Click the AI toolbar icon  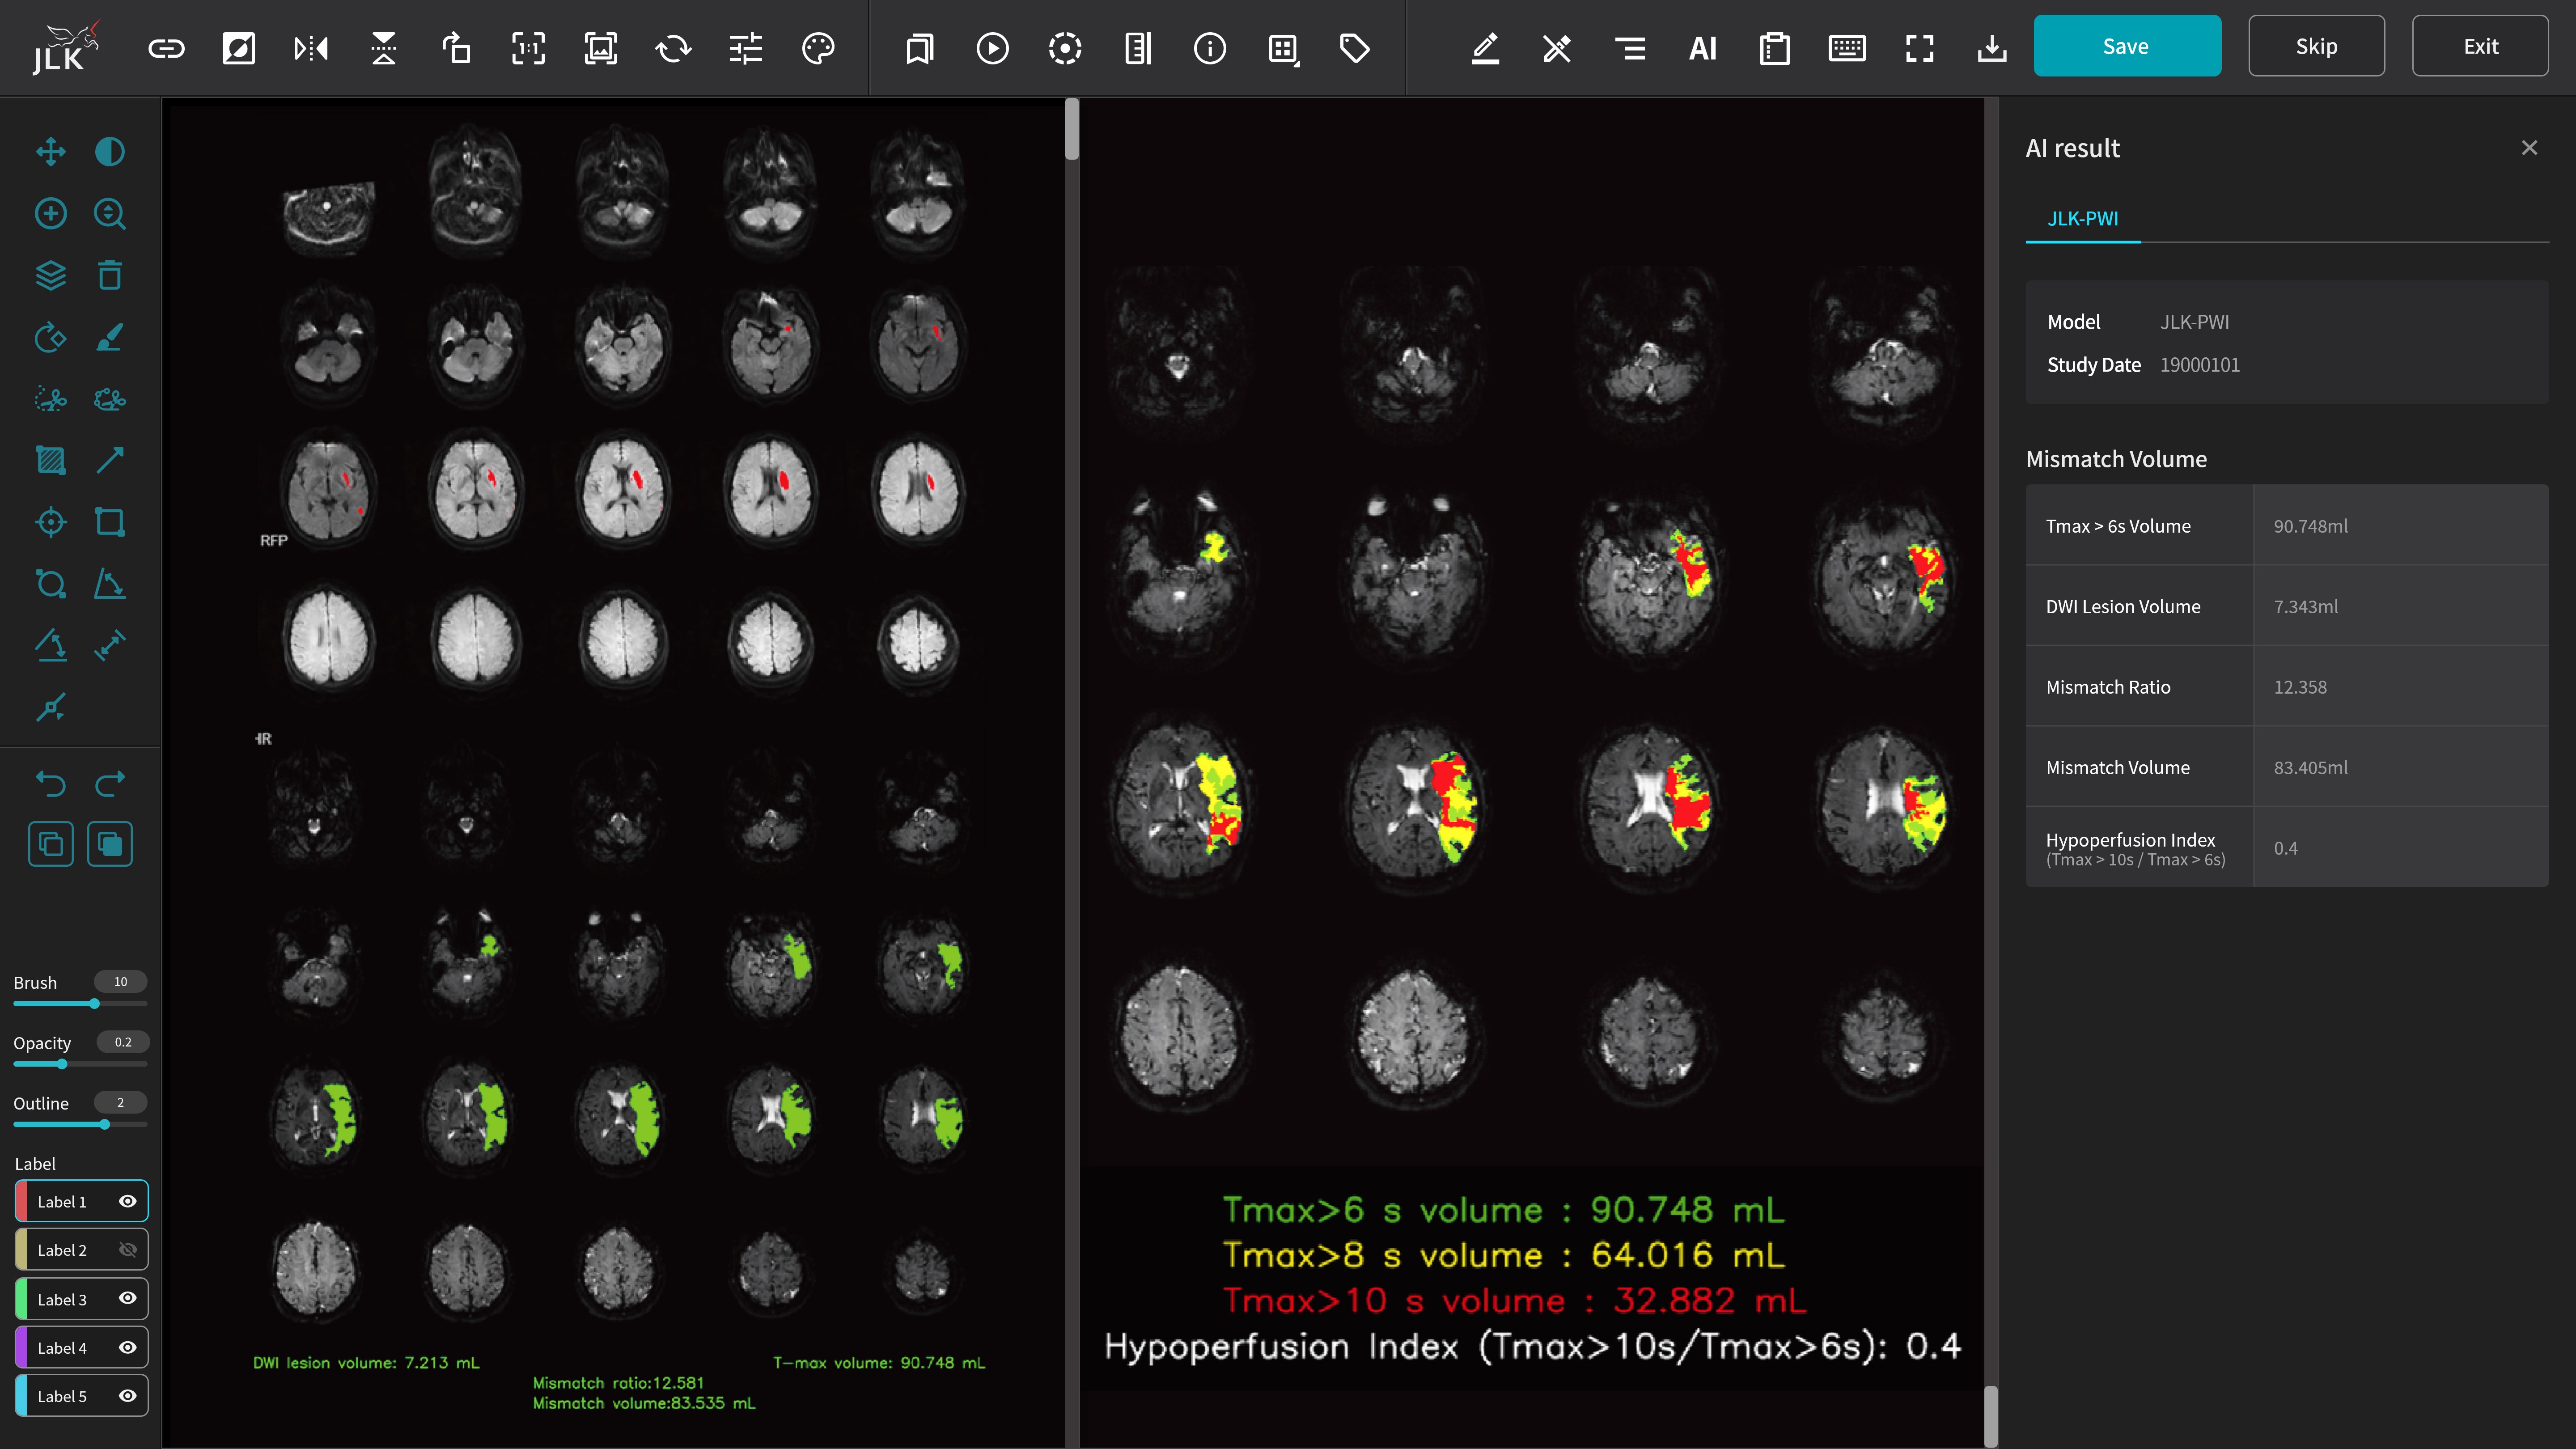tap(1702, 48)
